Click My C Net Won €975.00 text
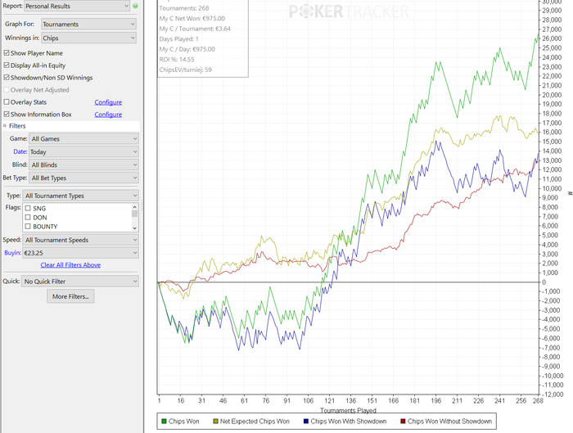 coord(192,18)
